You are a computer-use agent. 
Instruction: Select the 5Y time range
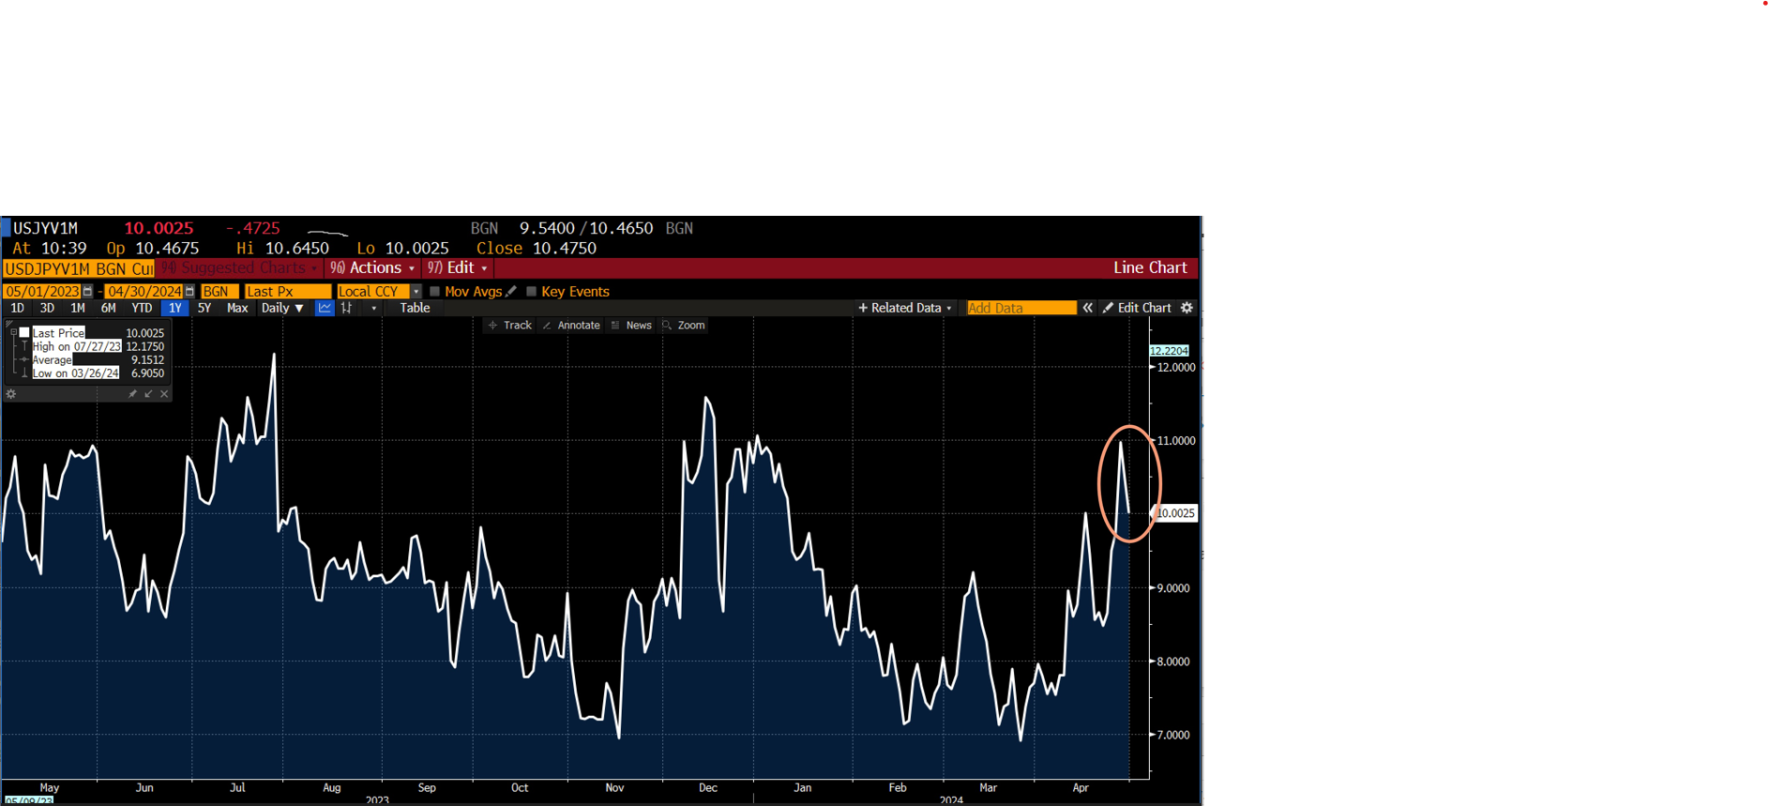coord(204,308)
